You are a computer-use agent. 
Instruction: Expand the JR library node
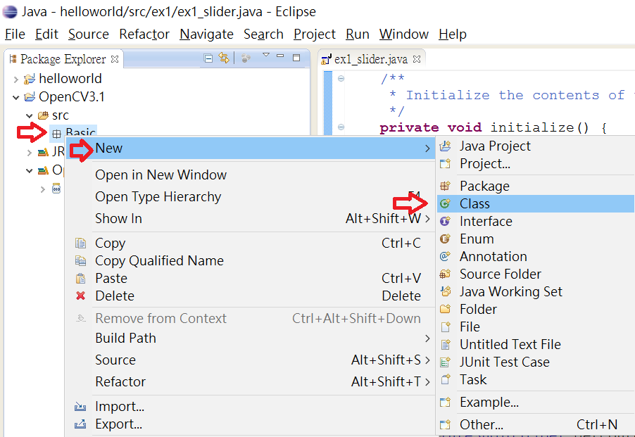(x=29, y=153)
